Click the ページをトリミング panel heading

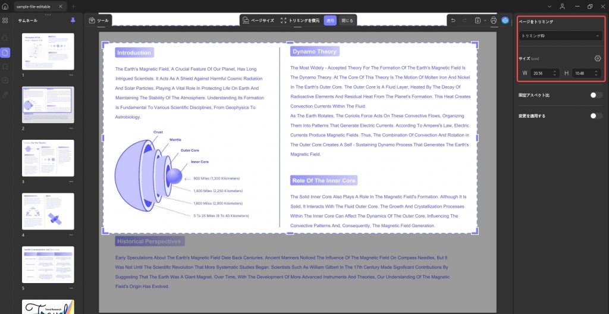click(536, 22)
